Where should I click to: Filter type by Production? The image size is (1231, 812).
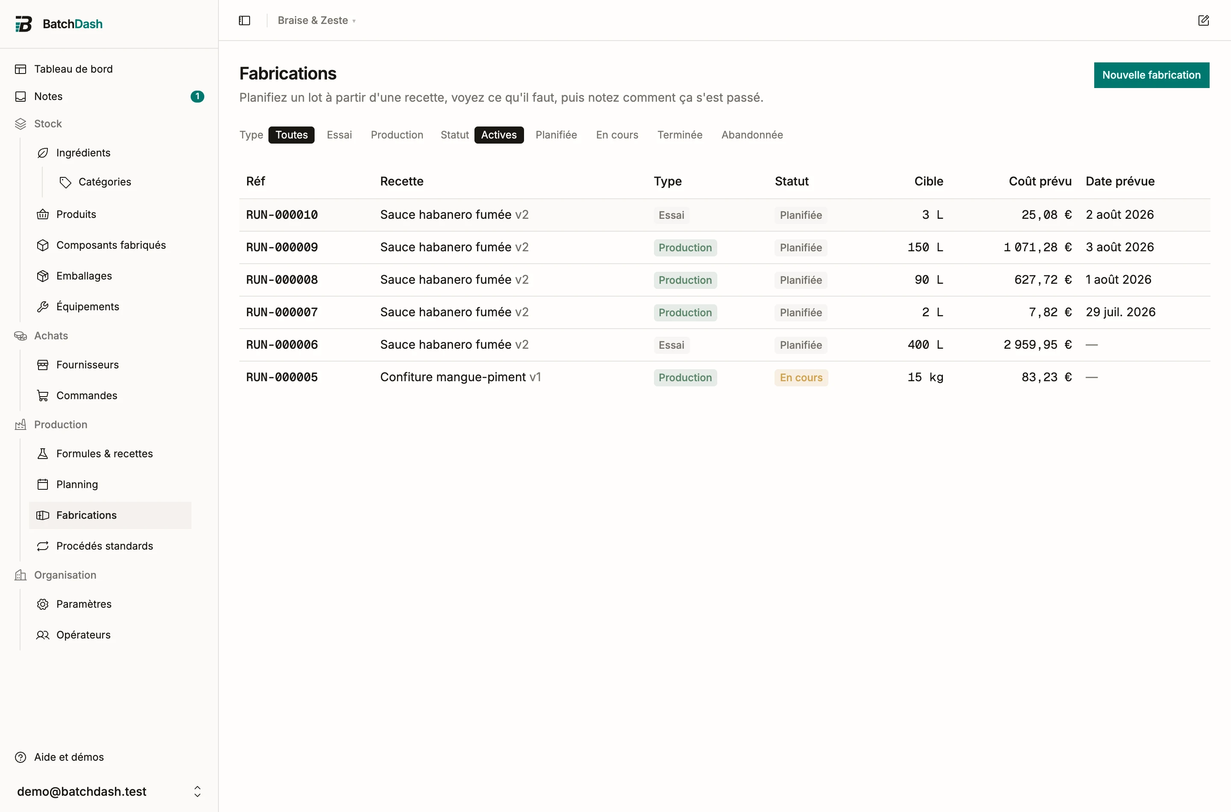pos(397,135)
